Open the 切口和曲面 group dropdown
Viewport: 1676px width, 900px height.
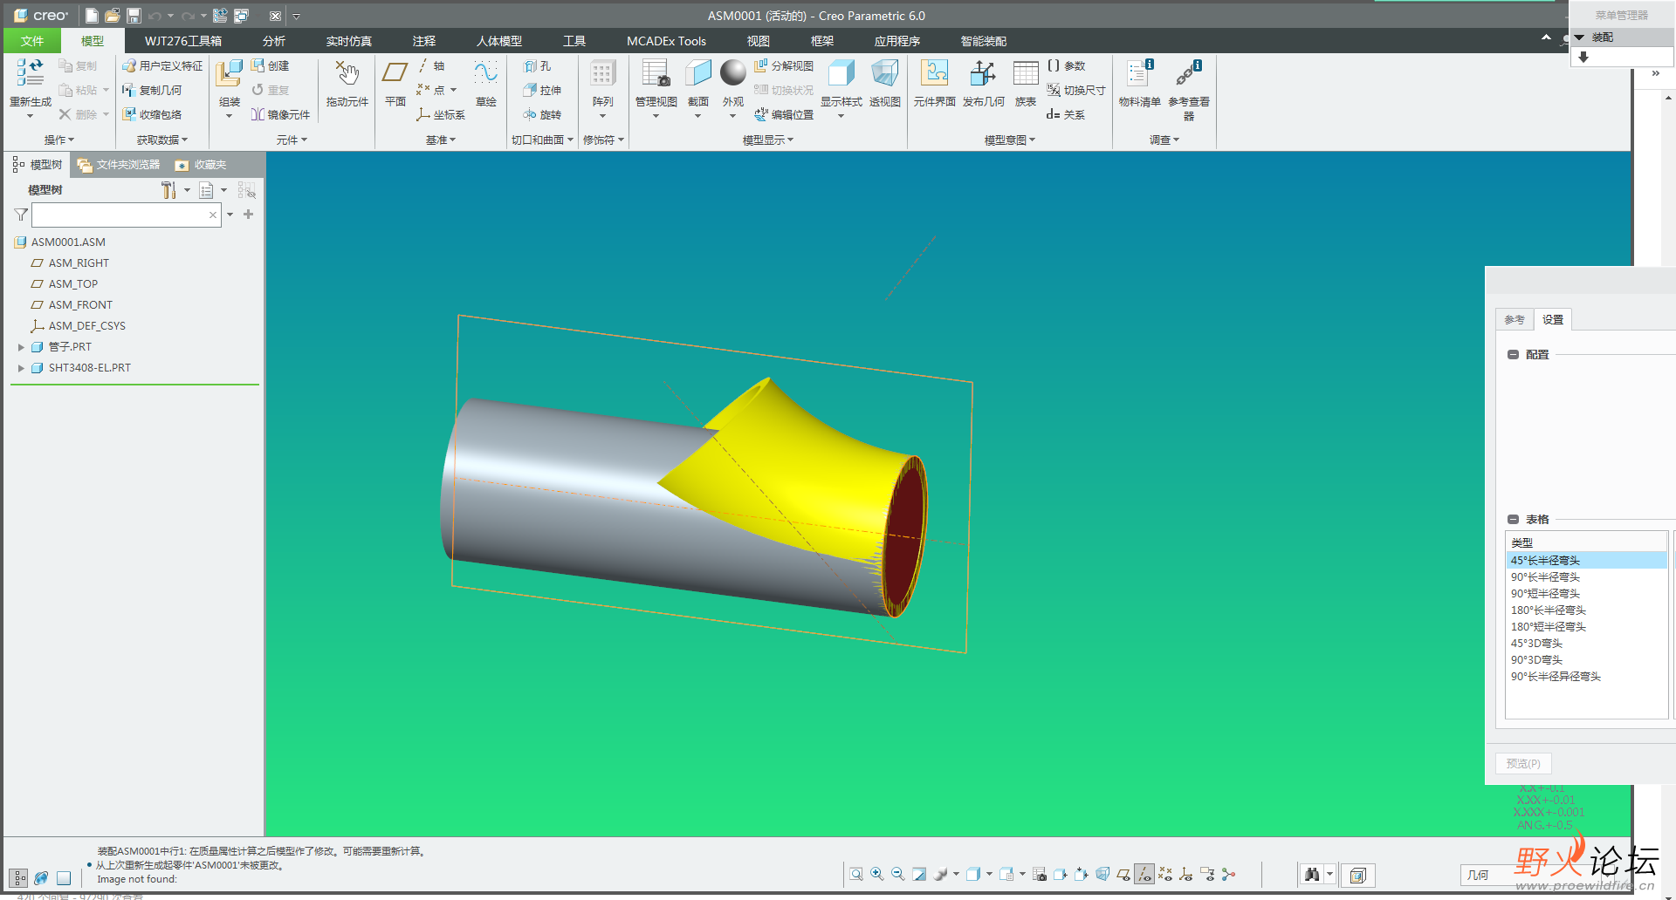(x=542, y=140)
